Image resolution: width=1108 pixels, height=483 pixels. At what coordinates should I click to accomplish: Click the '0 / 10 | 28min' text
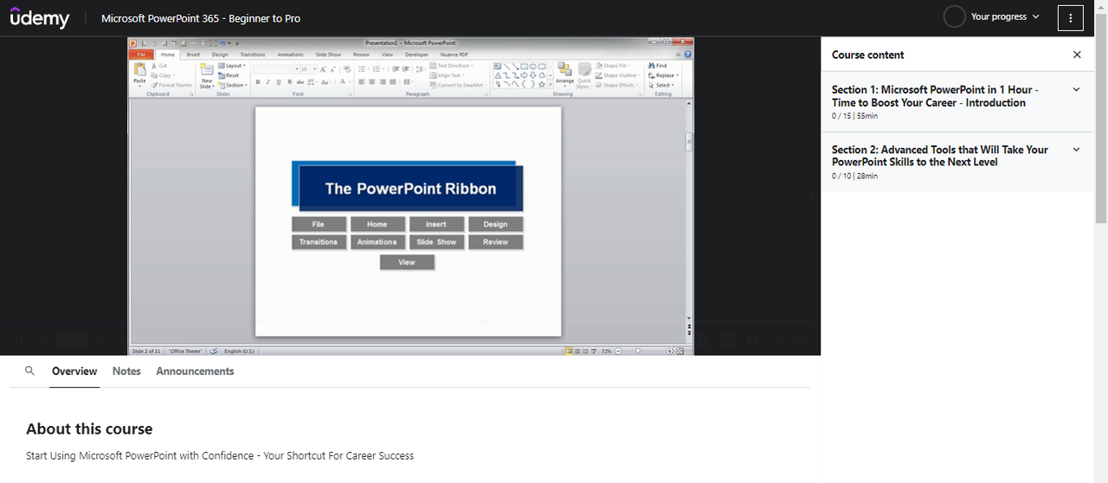pyautogui.click(x=854, y=176)
